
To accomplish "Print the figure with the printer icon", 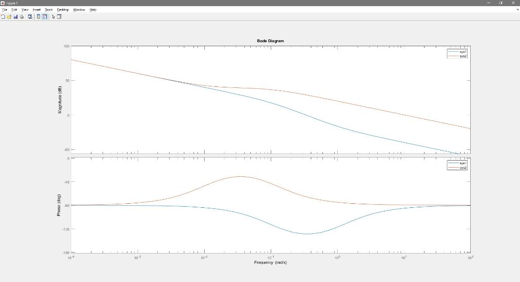I will point(22,17).
